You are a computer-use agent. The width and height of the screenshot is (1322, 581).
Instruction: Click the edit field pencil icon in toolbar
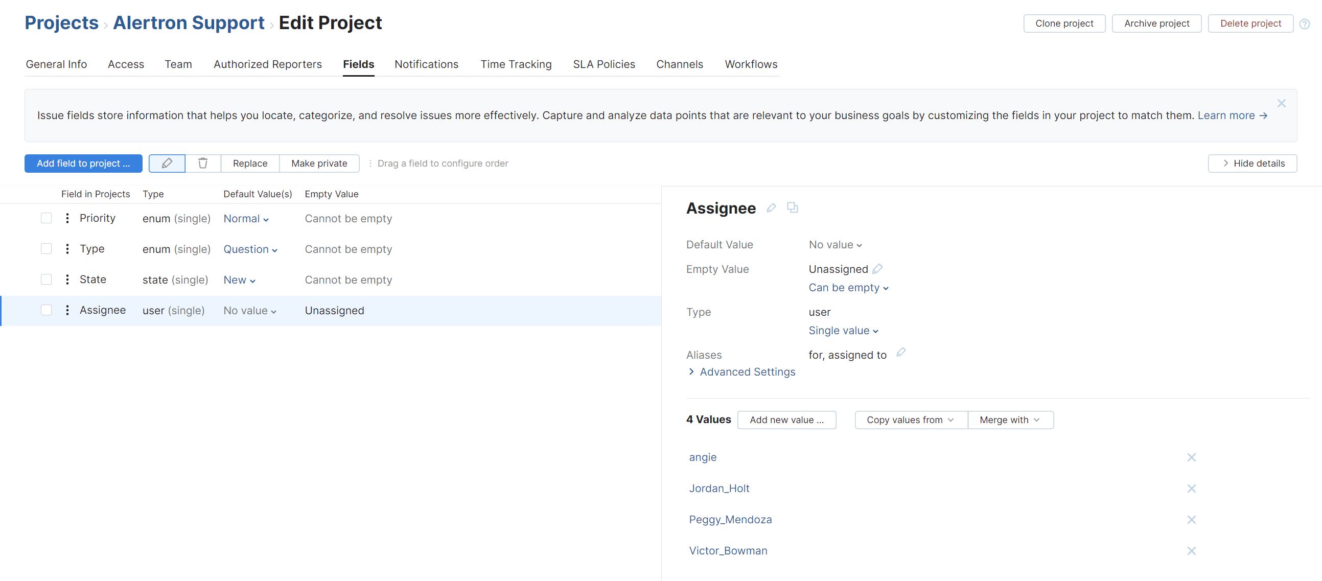coord(166,163)
